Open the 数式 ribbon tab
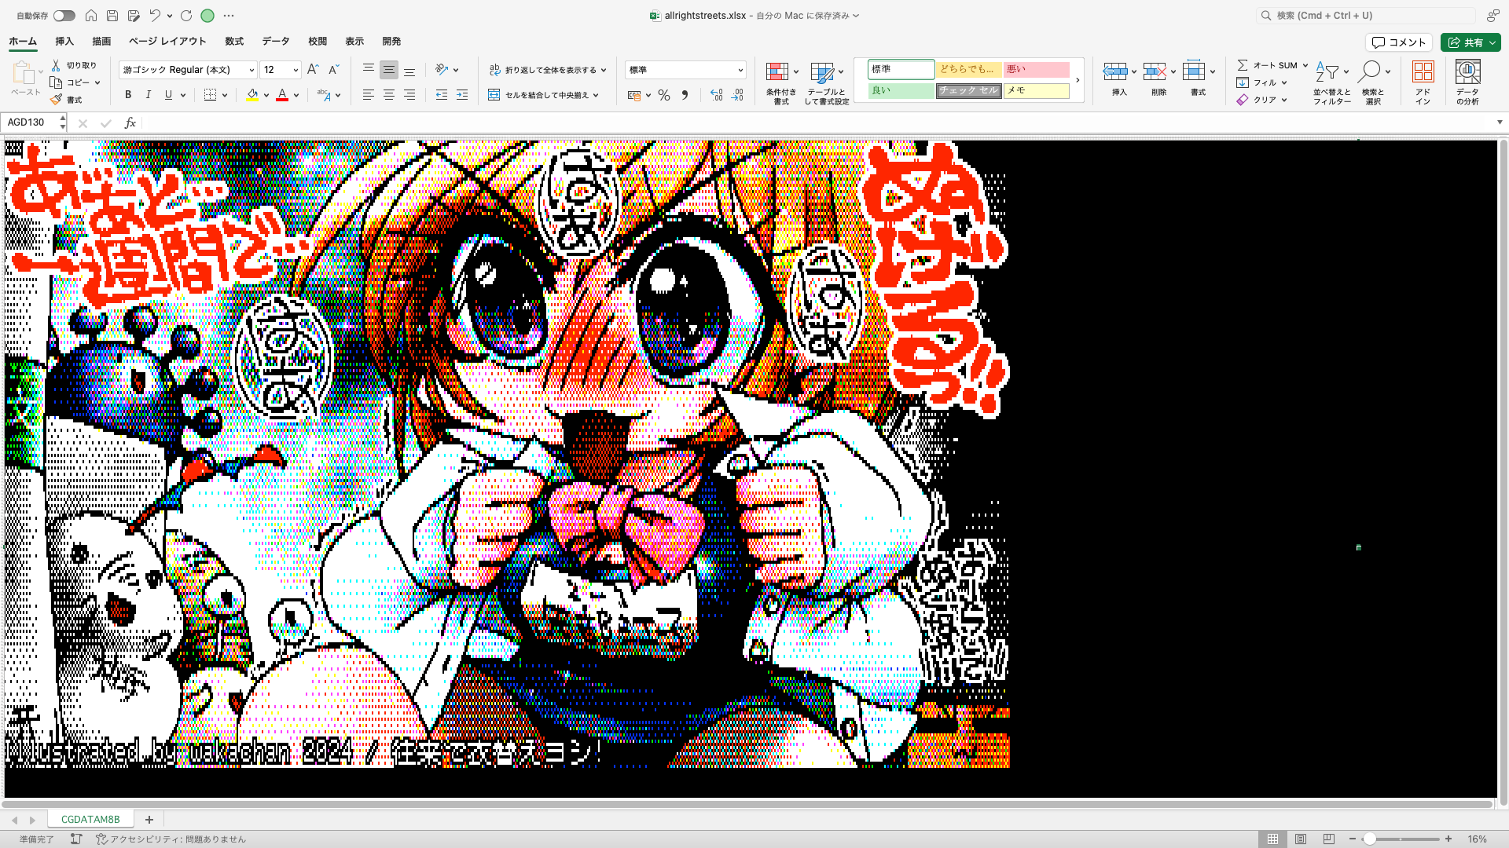 click(234, 42)
